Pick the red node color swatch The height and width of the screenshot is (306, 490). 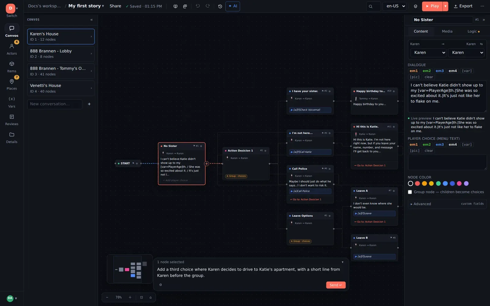417,184
